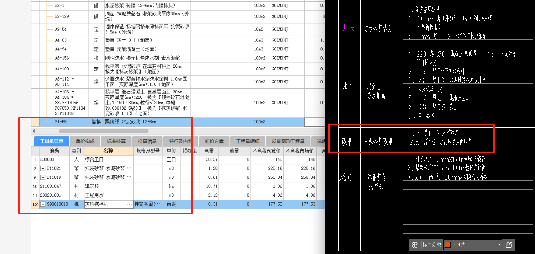Viewport: 535px width, 254px height.
Task: Click the 建筑胶 name cell
Action: pyautogui.click(x=108, y=186)
